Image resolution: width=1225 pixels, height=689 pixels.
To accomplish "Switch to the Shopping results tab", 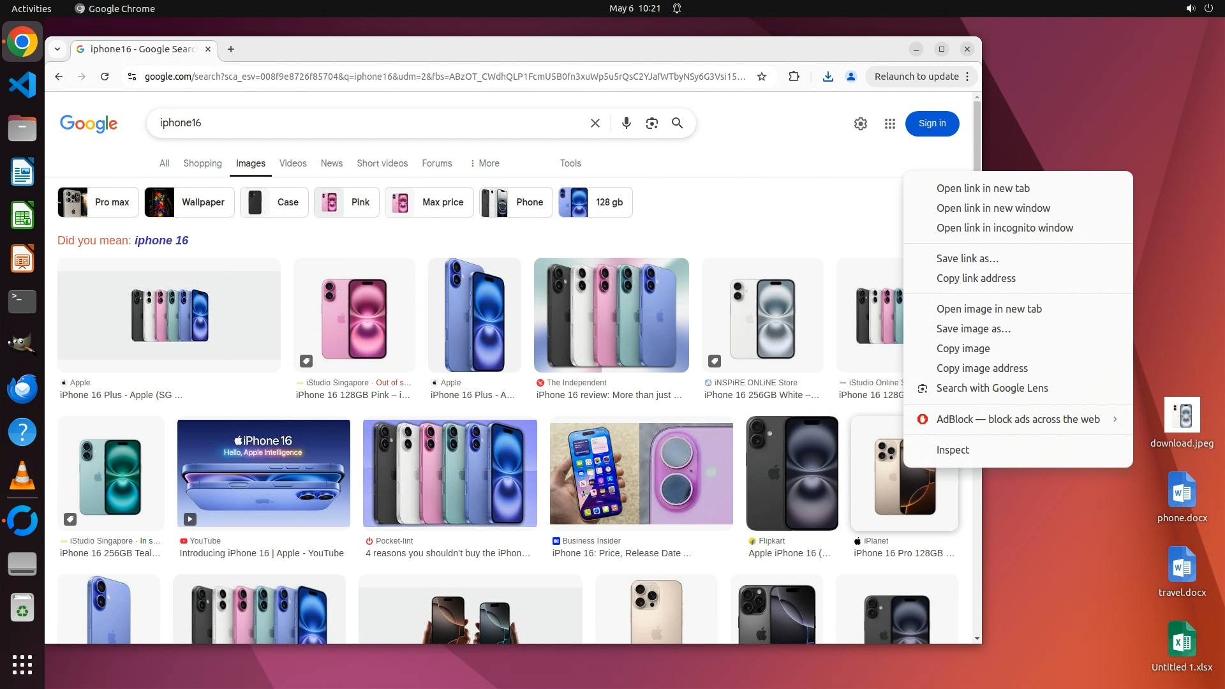I will (202, 163).
